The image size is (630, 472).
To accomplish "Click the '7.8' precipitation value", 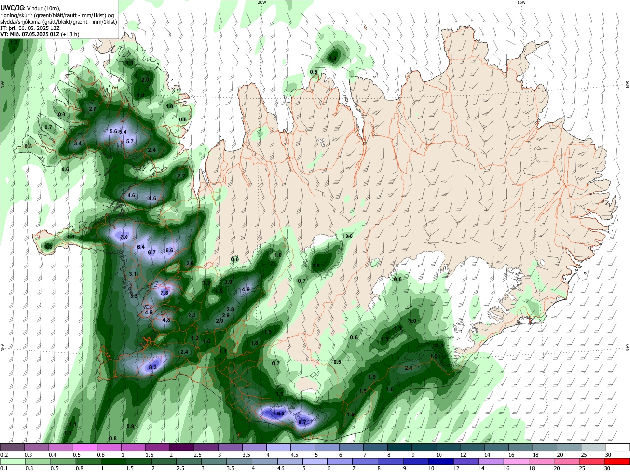I will point(164,293).
